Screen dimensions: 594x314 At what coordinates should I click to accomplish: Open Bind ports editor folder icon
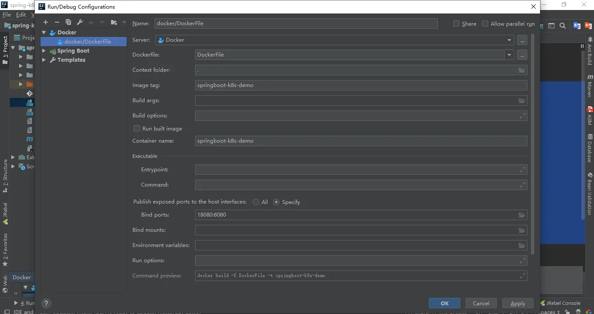[522, 215]
